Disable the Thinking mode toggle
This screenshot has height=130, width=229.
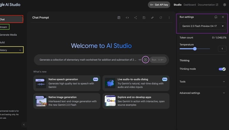(x=222, y=69)
